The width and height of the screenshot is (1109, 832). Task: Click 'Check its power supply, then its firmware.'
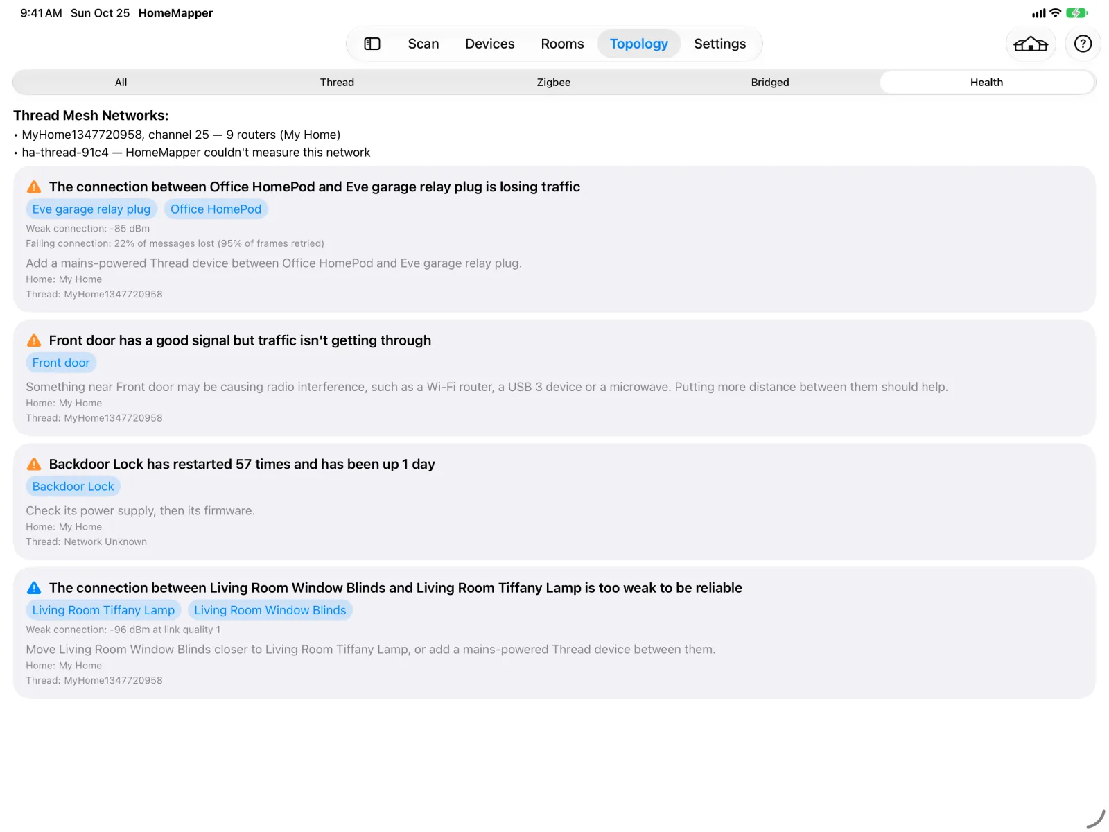tap(141, 511)
